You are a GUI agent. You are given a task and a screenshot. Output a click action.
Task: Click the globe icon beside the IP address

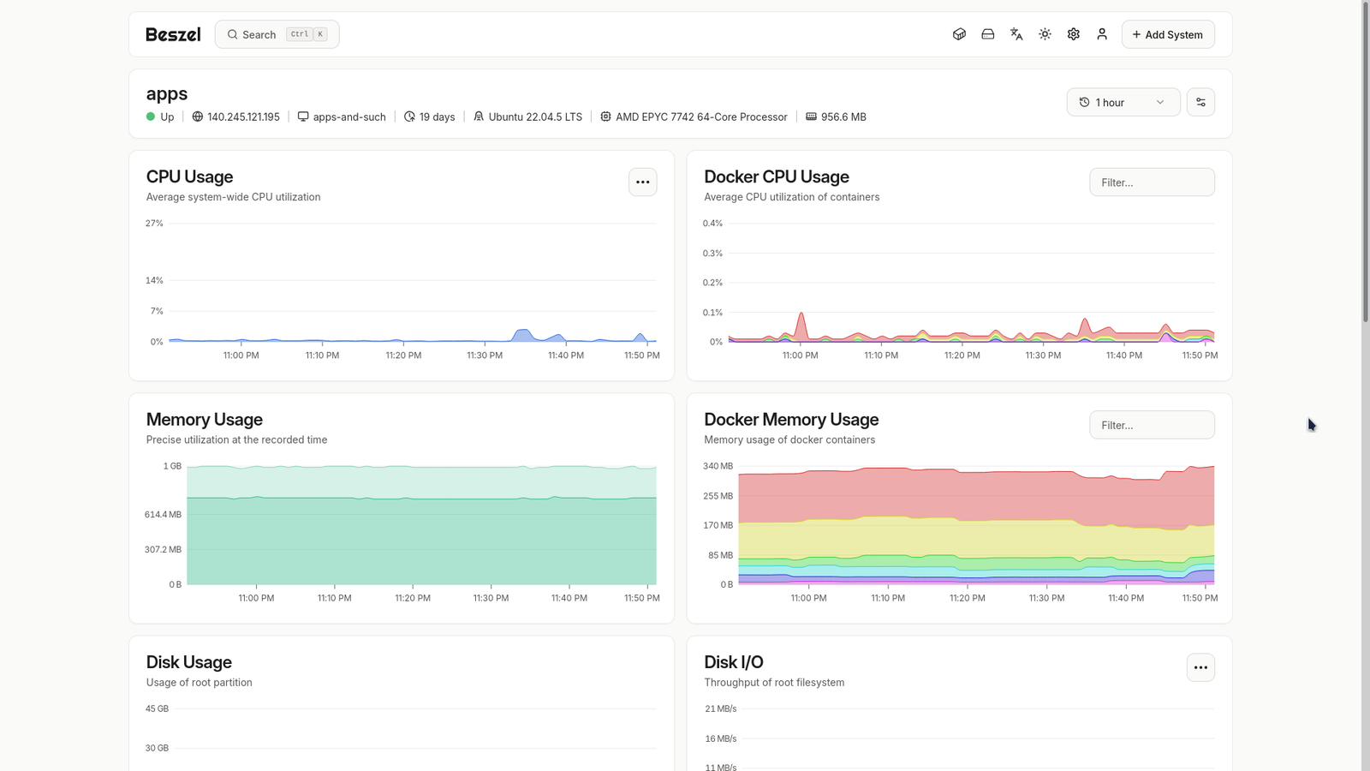point(198,117)
